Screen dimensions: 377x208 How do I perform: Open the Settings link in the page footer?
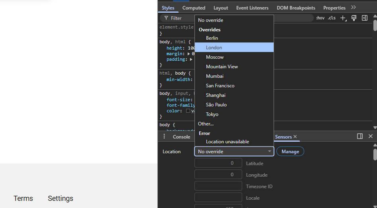click(60, 198)
